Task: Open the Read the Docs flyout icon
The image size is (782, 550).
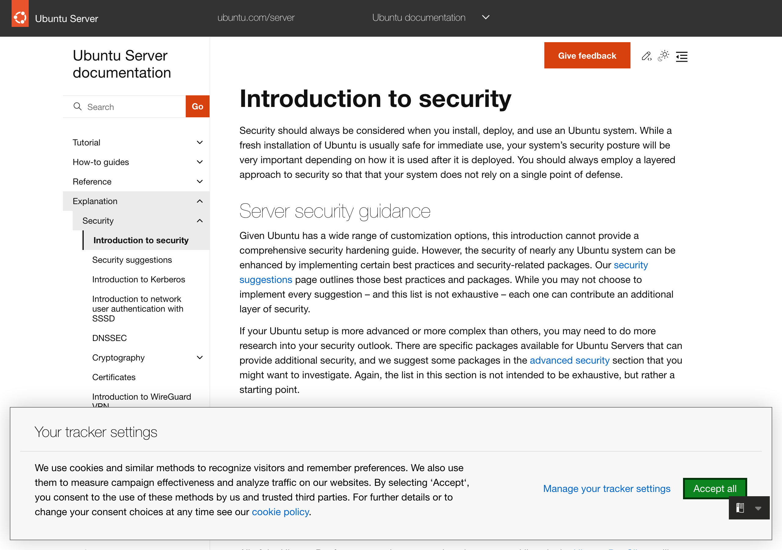Action: coord(740,508)
